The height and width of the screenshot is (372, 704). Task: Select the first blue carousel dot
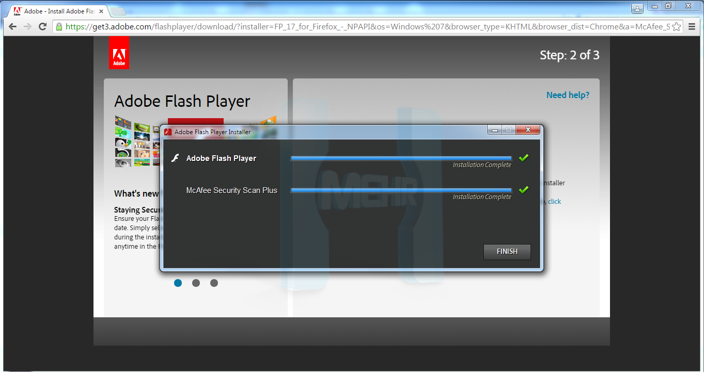tap(178, 283)
